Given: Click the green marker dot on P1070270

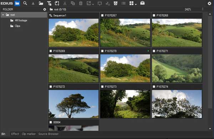Looking at the screenshot, I should coord(148,51).
